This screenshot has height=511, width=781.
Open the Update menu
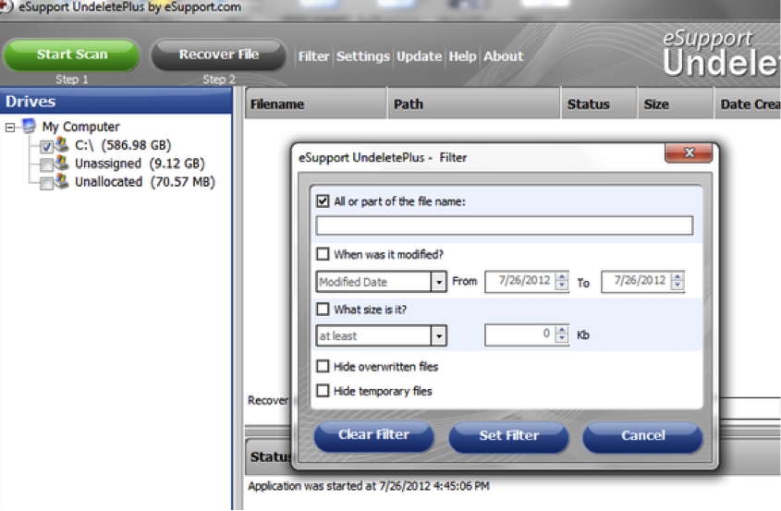(x=419, y=56)
